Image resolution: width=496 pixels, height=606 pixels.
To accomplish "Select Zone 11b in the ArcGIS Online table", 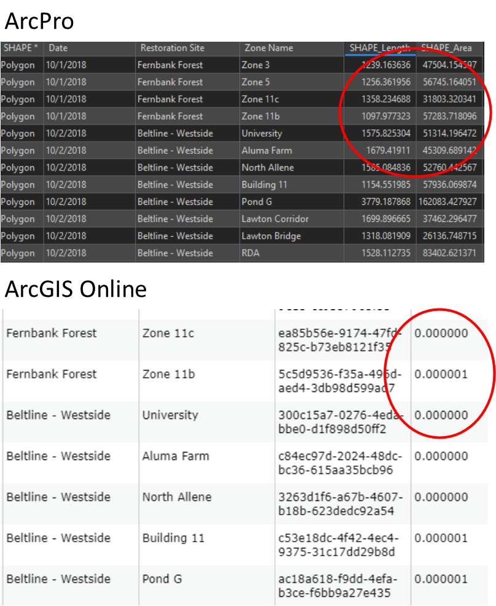I will [x=168, y=374].
